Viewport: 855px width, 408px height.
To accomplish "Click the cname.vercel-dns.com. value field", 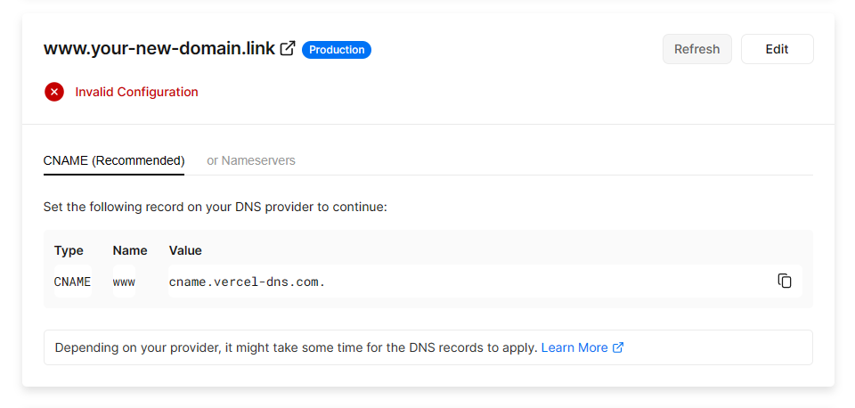I will 248,282.
